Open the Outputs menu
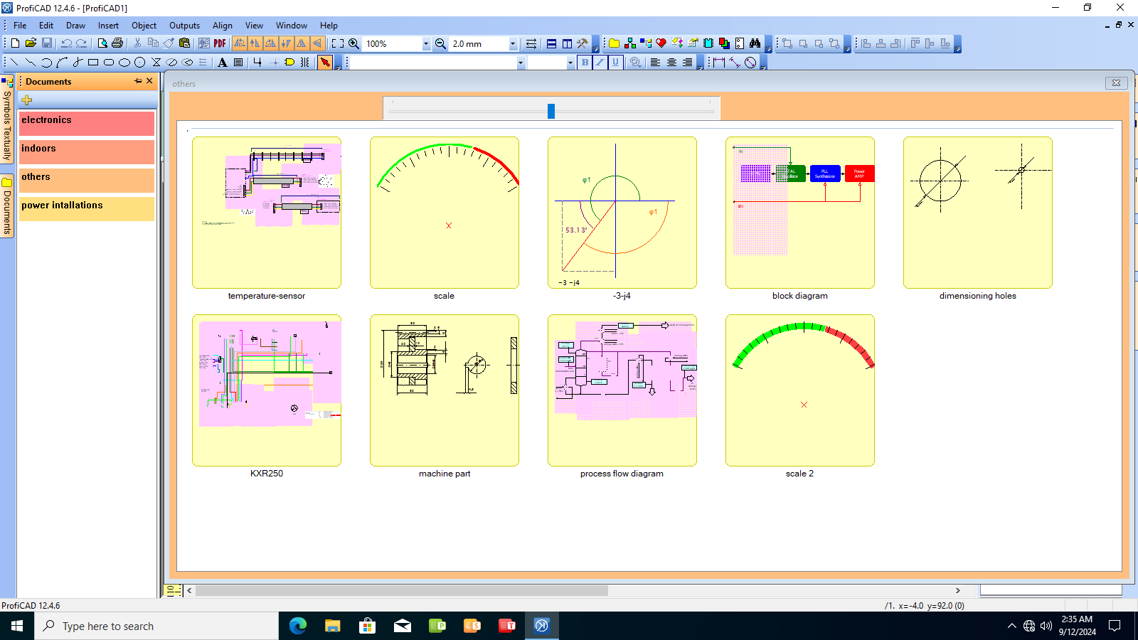1138x640 pixels. click(184, 25)
